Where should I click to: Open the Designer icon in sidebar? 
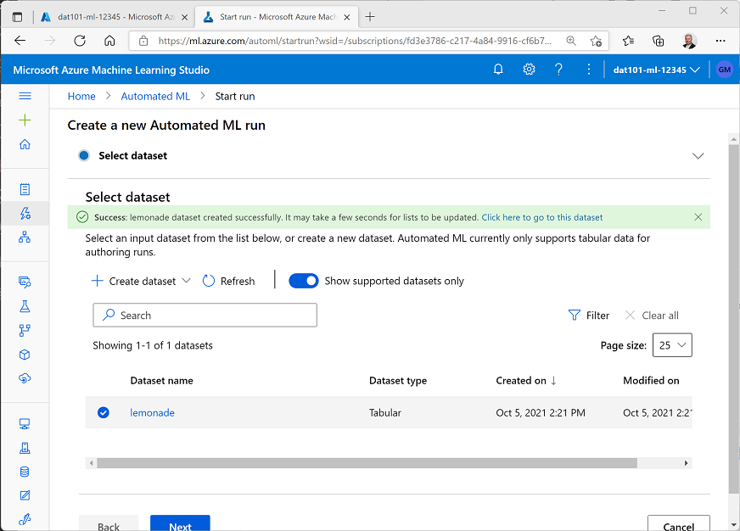pos(25,238)
